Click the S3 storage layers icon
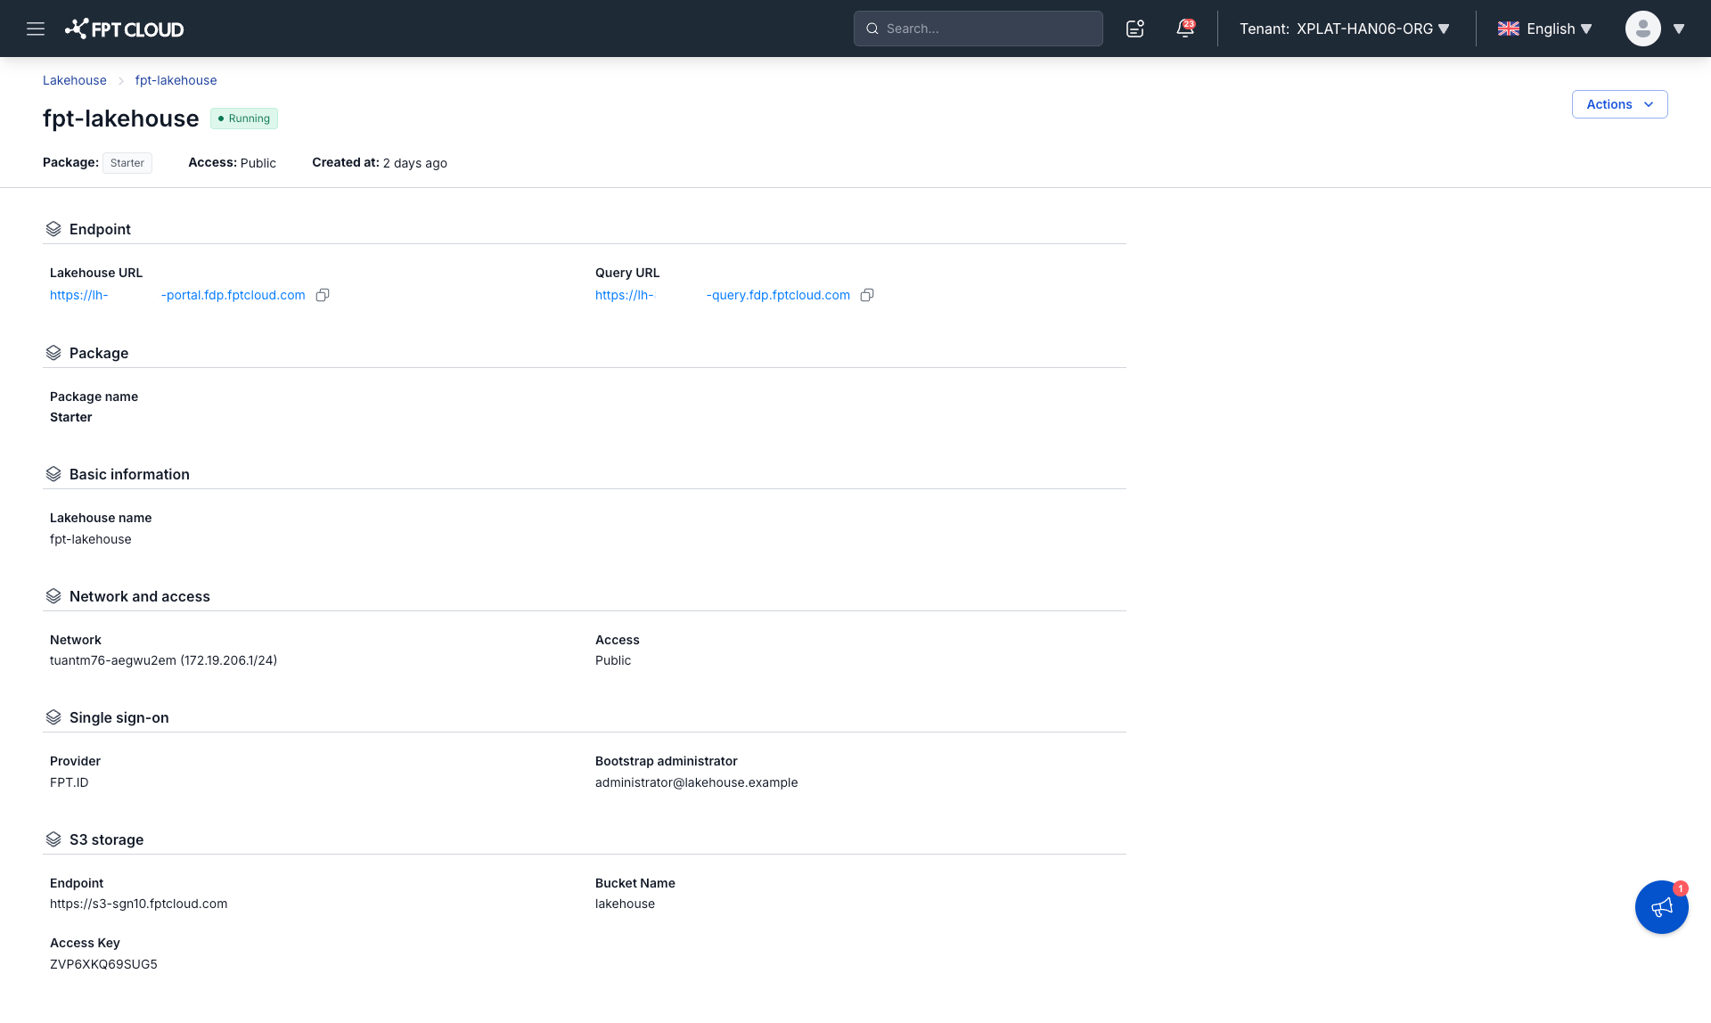1711x1023 pixels. [x=53, y=839]
